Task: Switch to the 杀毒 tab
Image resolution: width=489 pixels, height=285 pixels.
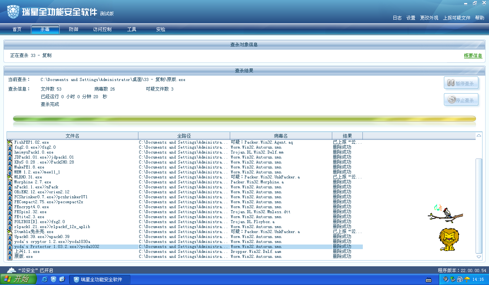Action: click(x=45, y=29)
